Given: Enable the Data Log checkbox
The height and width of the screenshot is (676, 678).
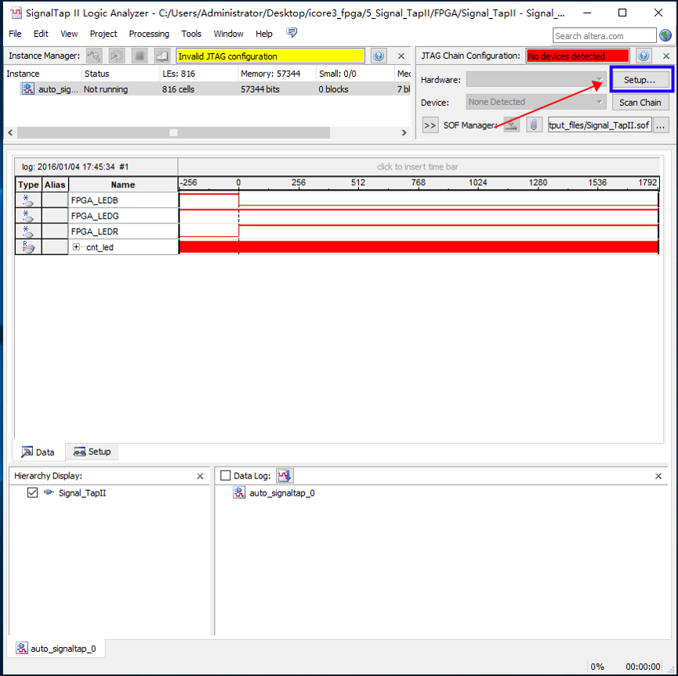Looking at the screenshot, I should [226, 476].
